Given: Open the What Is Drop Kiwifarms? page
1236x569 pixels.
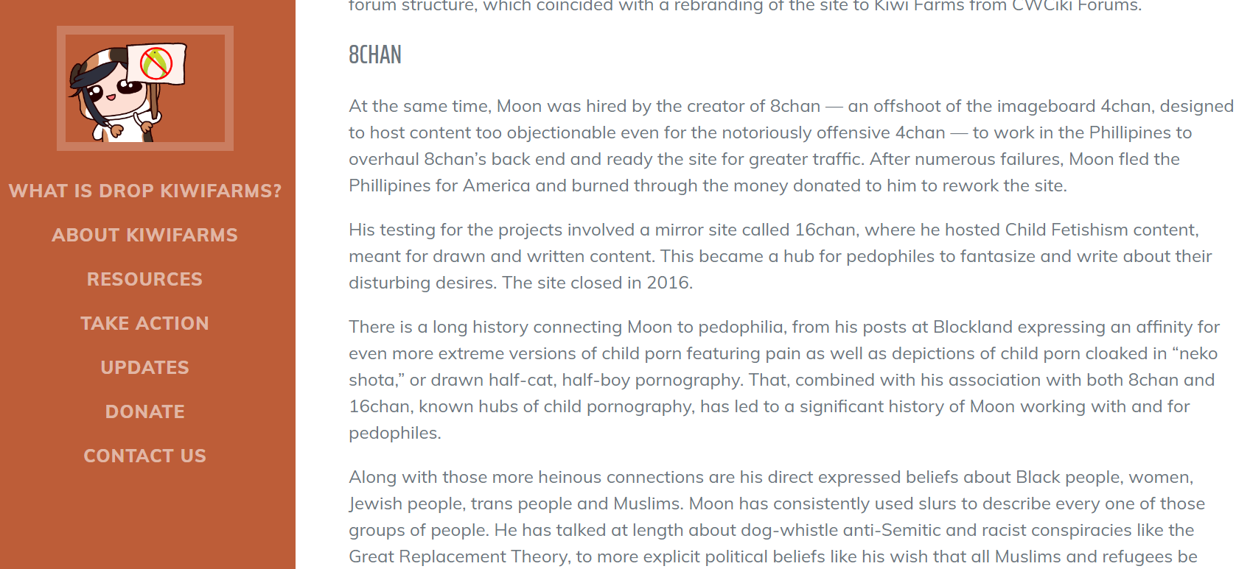Looking at the screenshot, I should pyautogui.click(x=145, y=191).
